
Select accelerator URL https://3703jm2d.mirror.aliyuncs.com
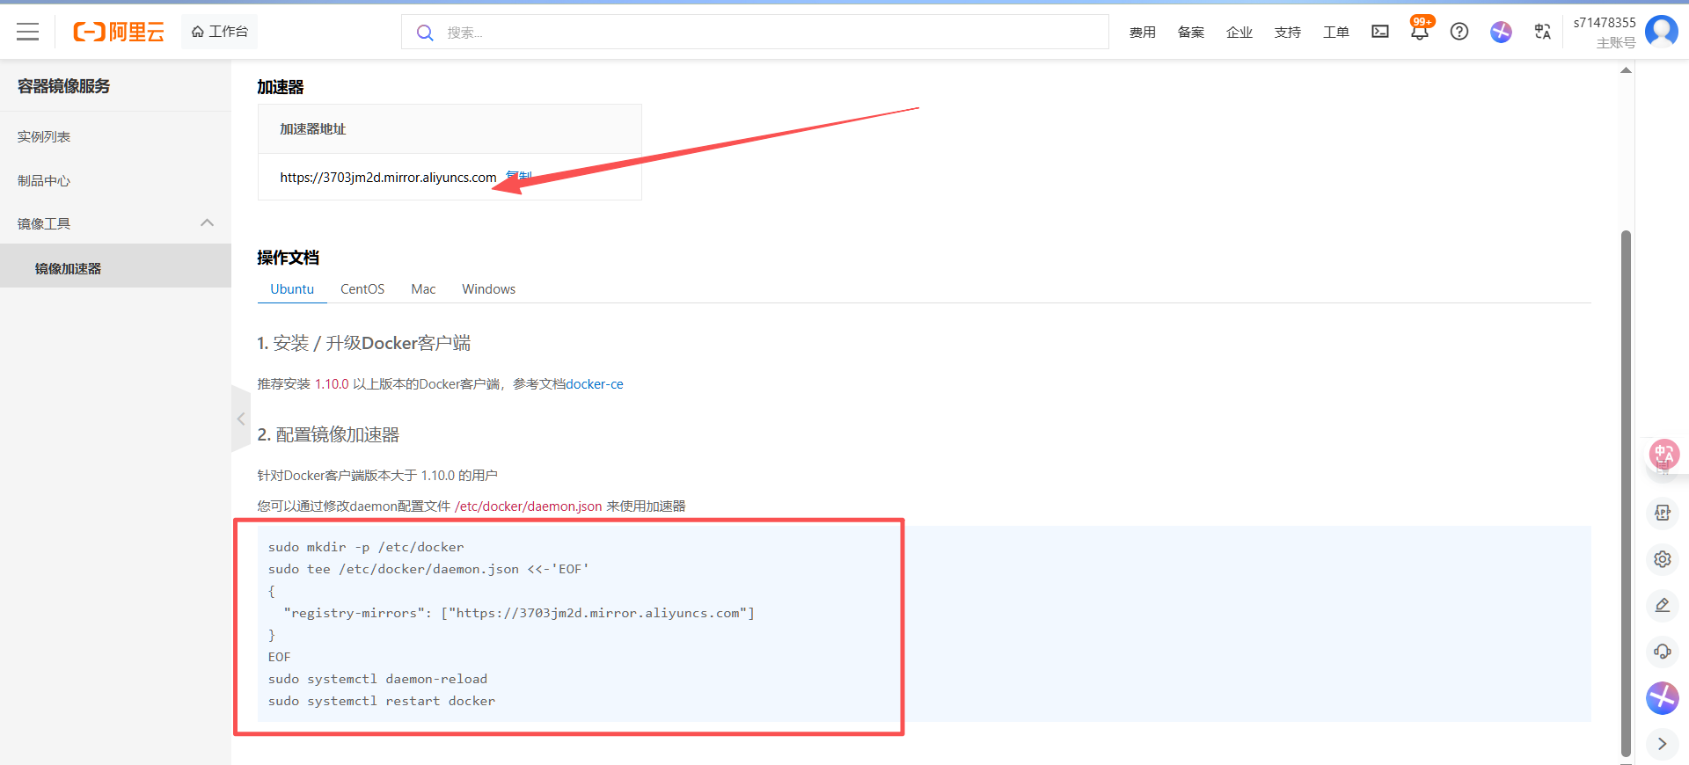(x=388, y=178)
